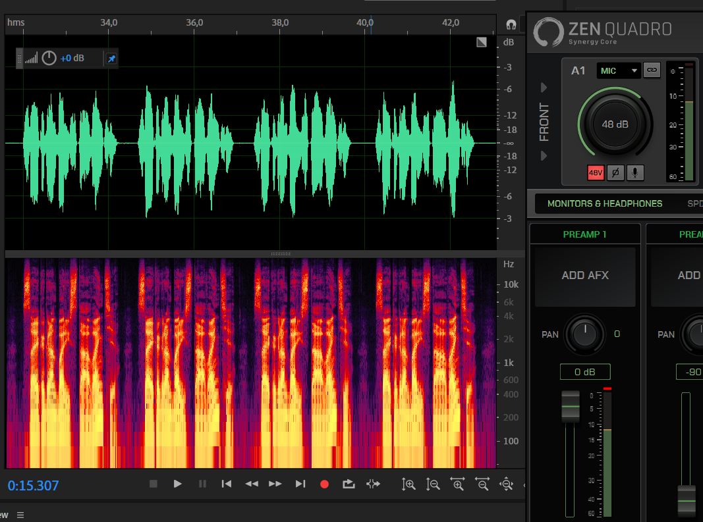Click the Preamp 1 pan value 0
The height and width of the screenshot is (522, 703).
pyautogui.click(x=617, y=334)
